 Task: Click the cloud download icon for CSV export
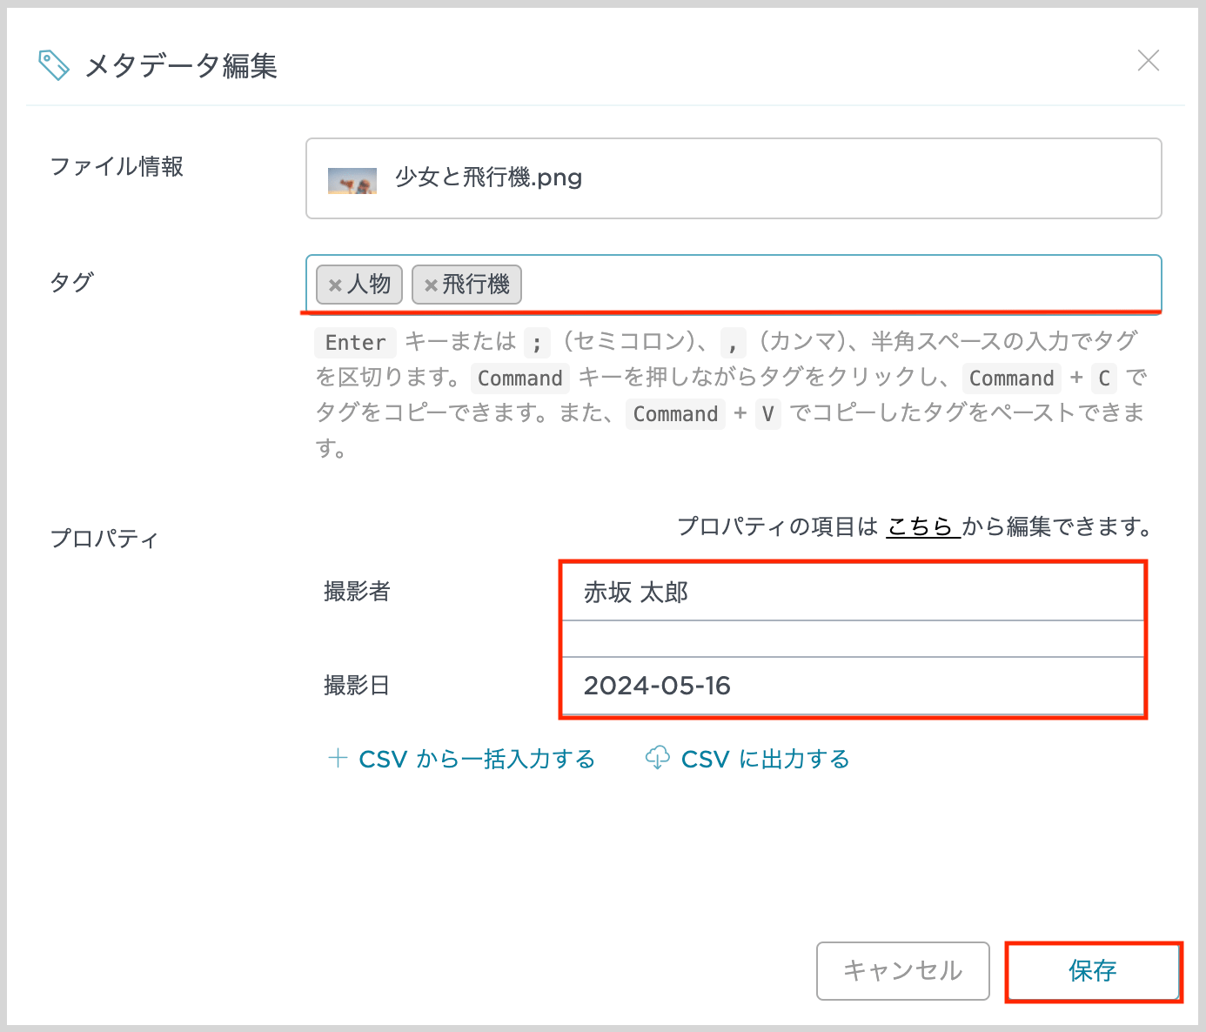[x=660, y=758]
